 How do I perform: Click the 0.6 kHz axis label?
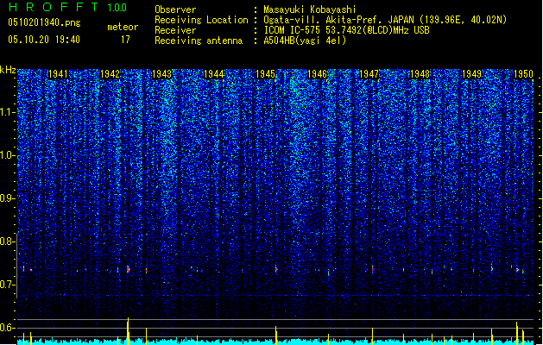[7, 328]
